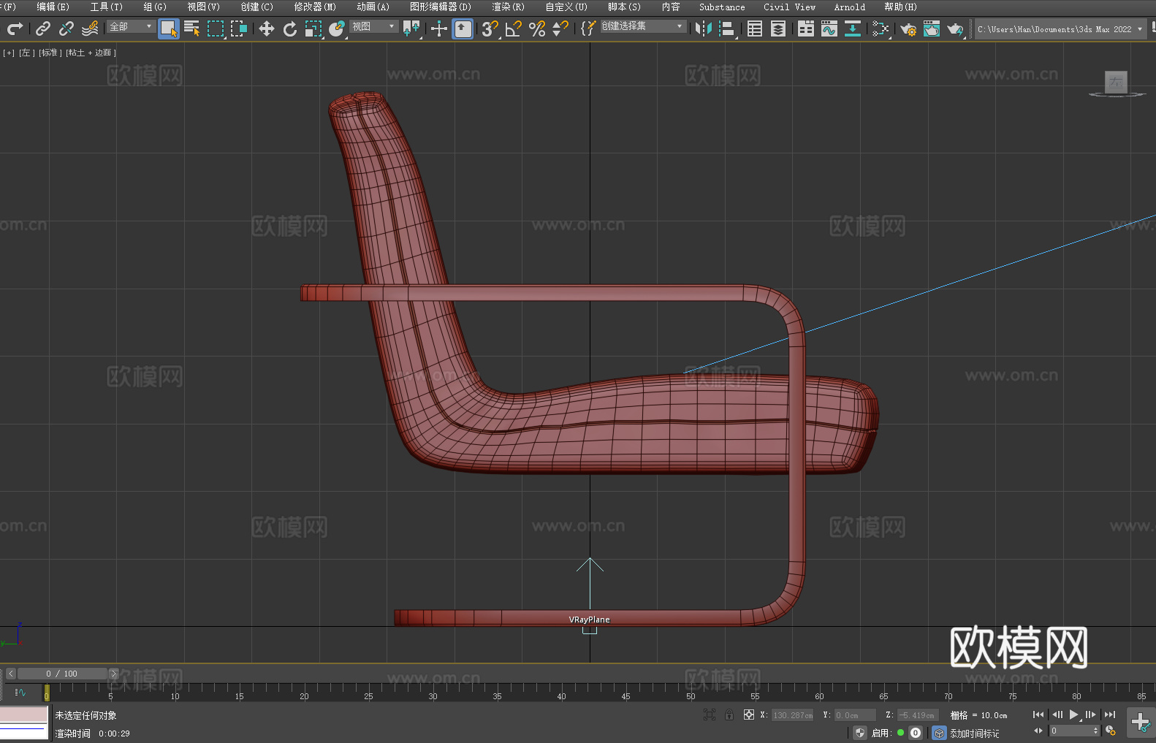Image resolution: width=1156 pixels, height=743 pixels.
Task: Open the 编辑(E) menu
Action: pyautogui.click(x=53, y=7)
